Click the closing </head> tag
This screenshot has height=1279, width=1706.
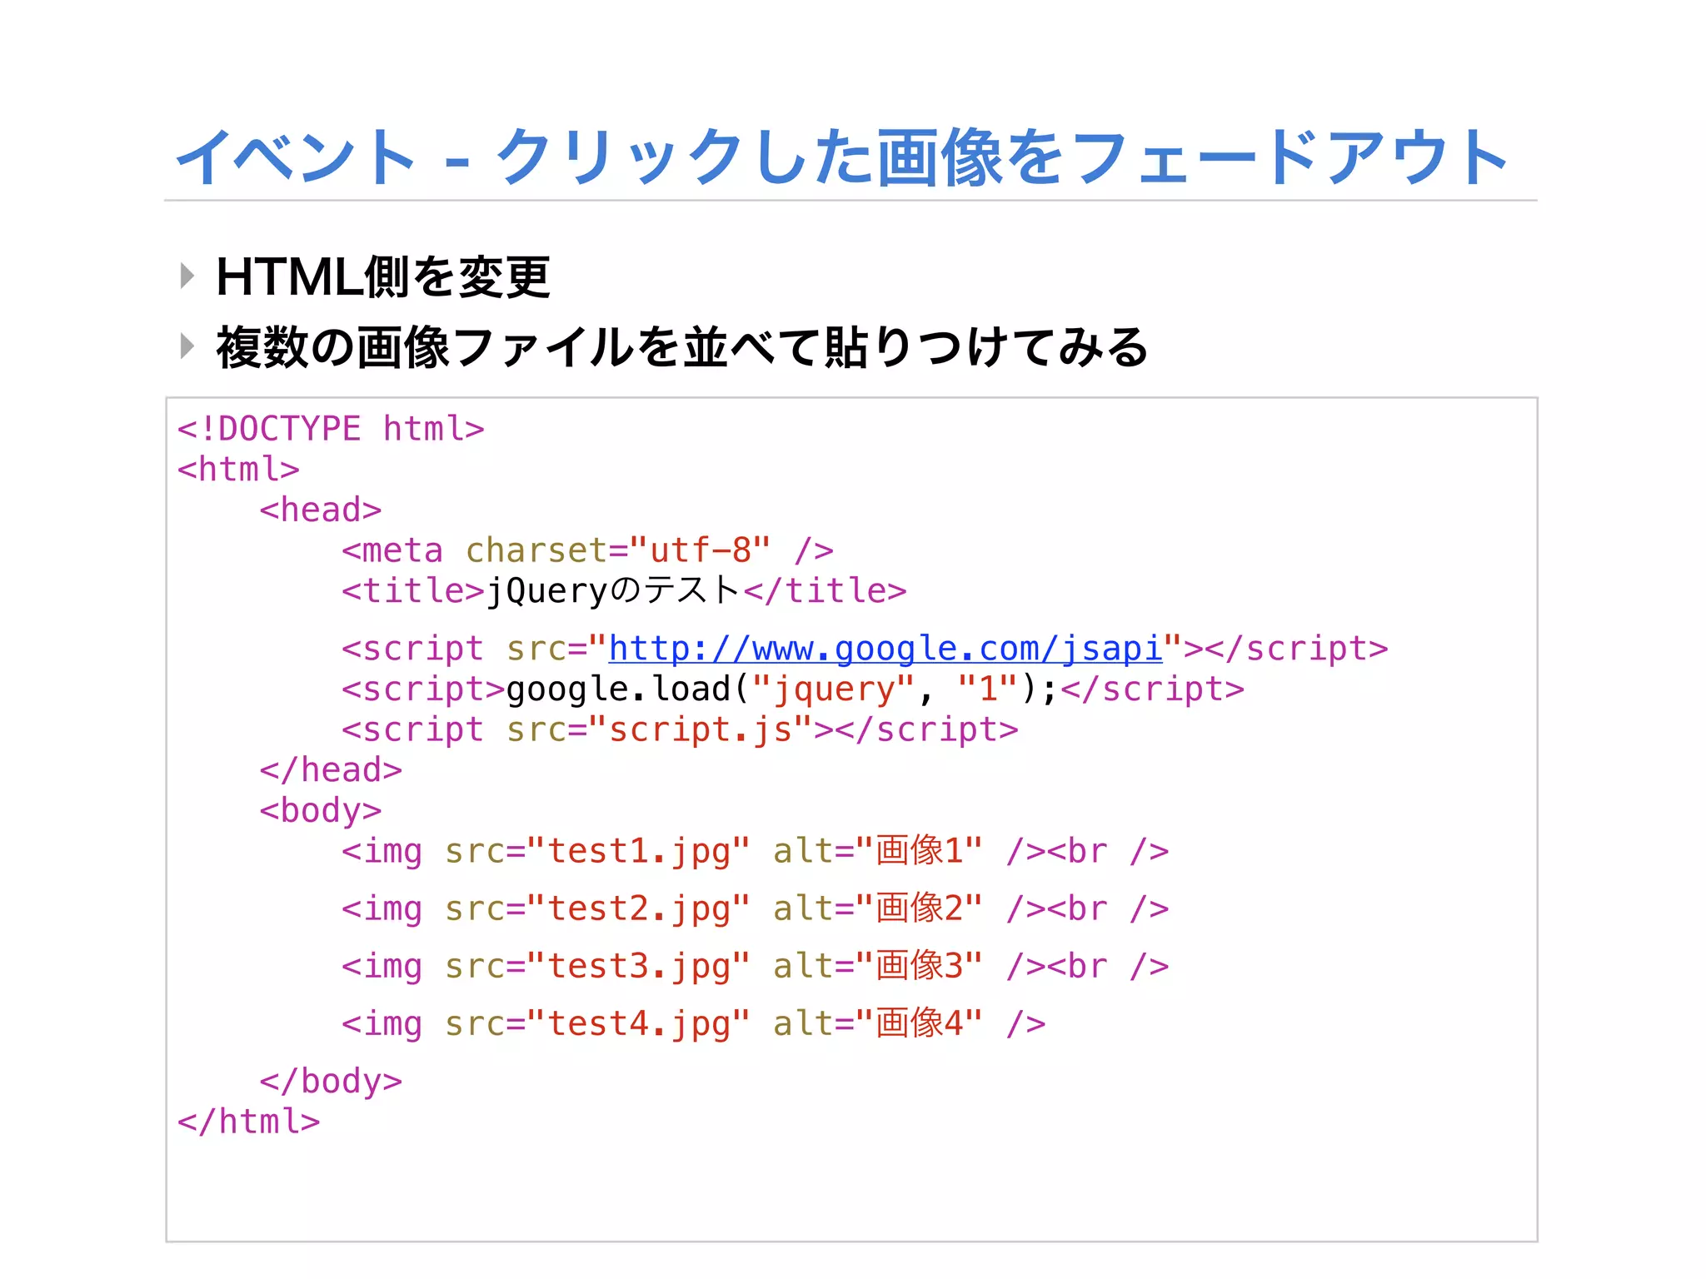[x=331, y=770]
